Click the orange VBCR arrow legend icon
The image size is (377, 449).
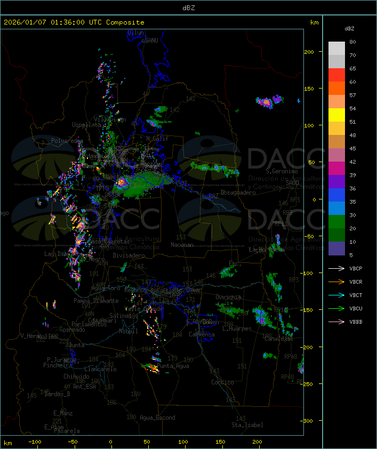click(336, 282)
